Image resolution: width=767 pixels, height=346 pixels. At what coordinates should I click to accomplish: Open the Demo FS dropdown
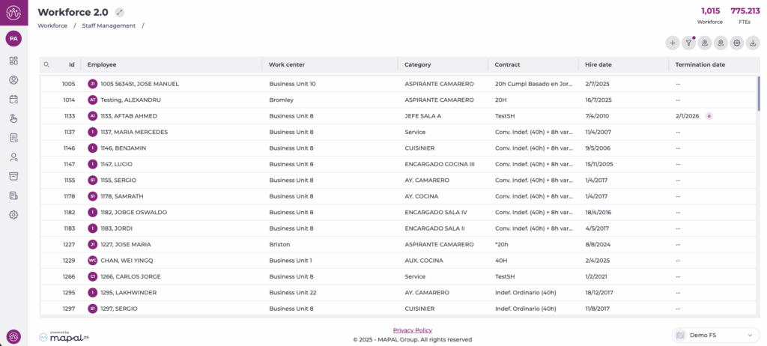point(715,335)
